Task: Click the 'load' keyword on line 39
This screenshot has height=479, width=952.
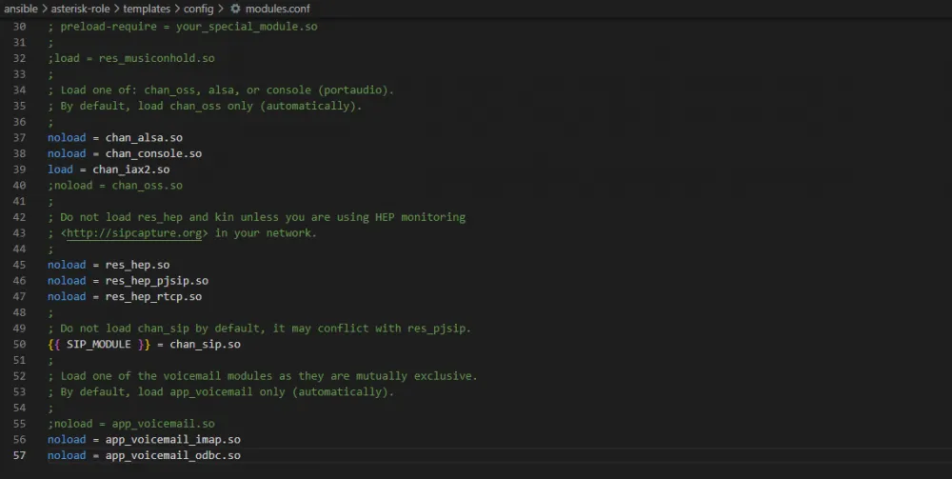Action: pyautogui.click(x=61, y=170)
